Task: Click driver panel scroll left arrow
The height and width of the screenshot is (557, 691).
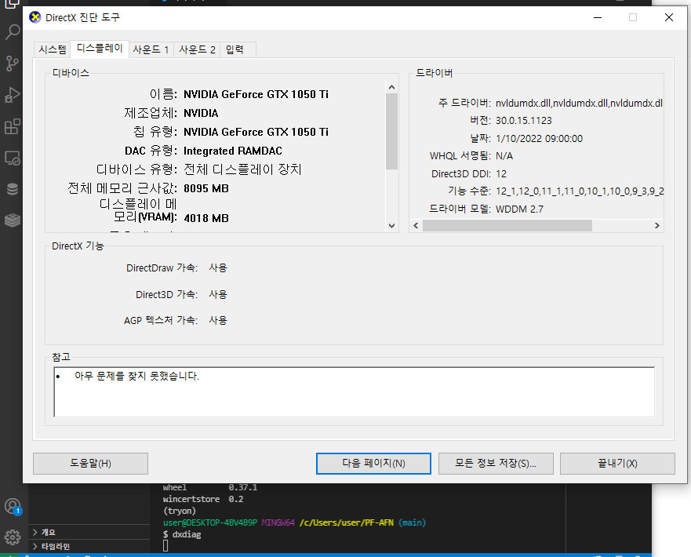Action: (x=416, y=226)
